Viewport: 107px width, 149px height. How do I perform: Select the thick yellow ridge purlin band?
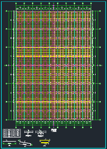point(53,56)
